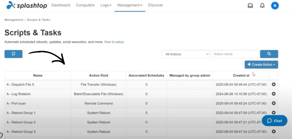The width and height of the screenshot is (292, 139).
Task: Open the Chat support widget
Action: [275, 121]
